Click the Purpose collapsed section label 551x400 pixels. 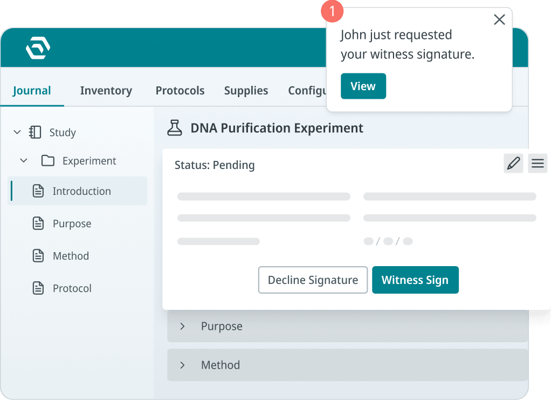click(x=222, y=326)
